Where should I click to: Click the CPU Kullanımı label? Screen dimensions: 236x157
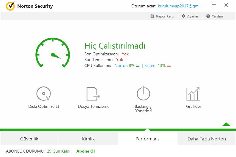tap(98, 65)
